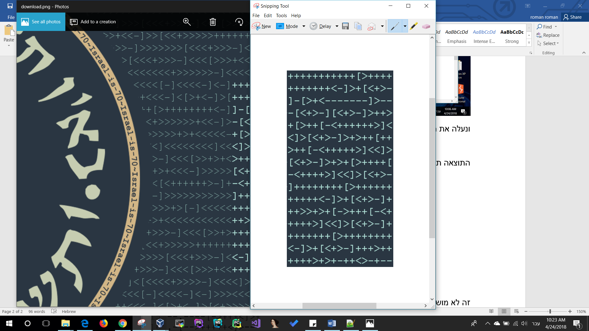Switch to Web Layout view in status bar
This screenshot has height=331, width=589.
[517, 311]
